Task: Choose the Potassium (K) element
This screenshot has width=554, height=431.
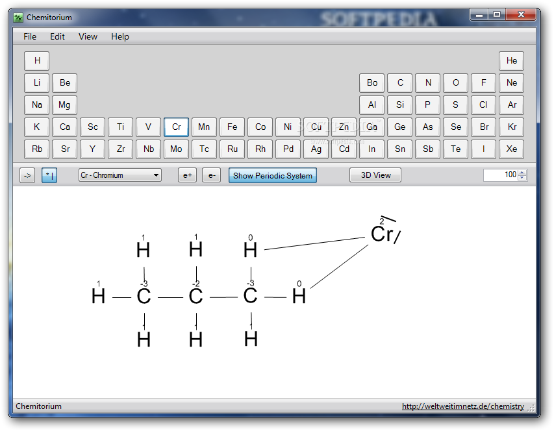Action: pos(37,127)
